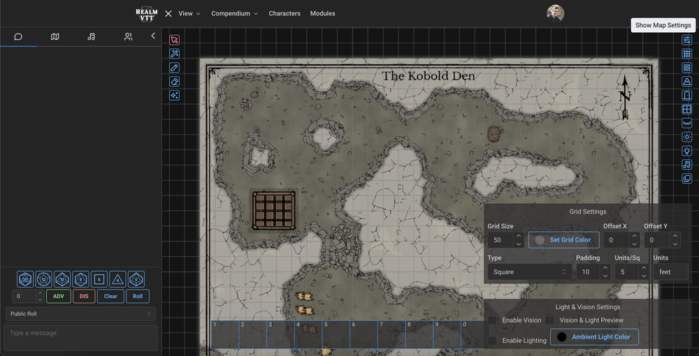
Task: Click the d4 triangle dice icon
Action: [x=117, y=279]
